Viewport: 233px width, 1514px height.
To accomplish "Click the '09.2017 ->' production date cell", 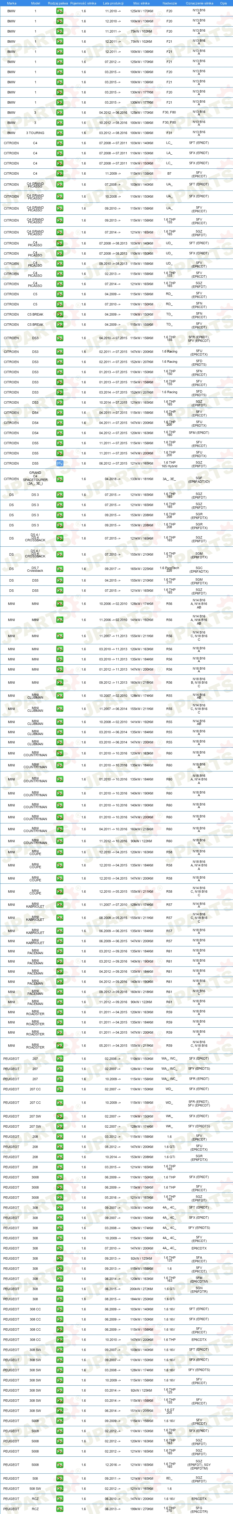I will pos(113,569).
